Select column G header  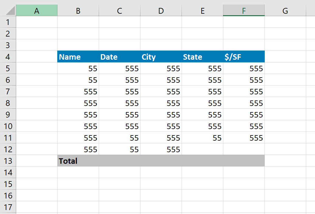click(x=285, y=10)
